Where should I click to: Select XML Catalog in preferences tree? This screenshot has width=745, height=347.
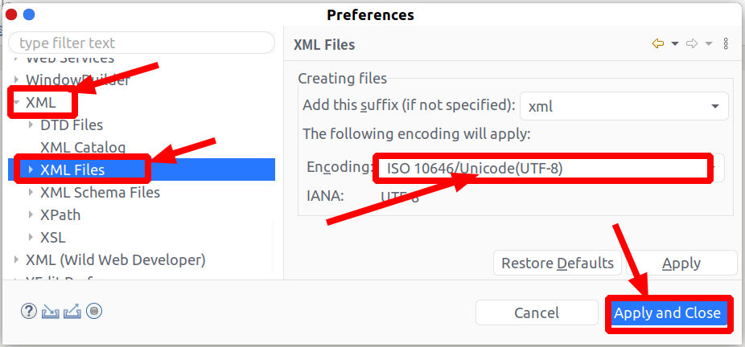(x=83, y=148)
